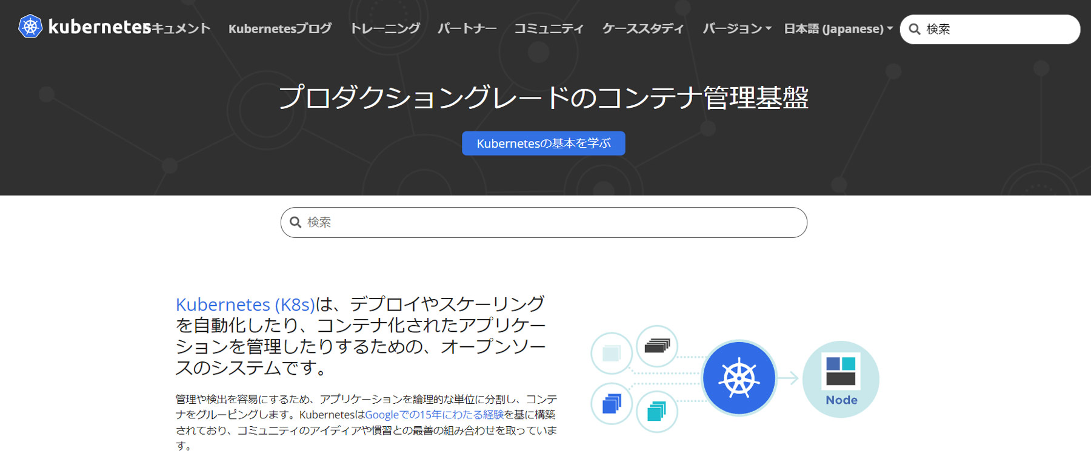1091x468 pixels.
Task: Open the パートナー nav item
Action: (x=467, y=28)
